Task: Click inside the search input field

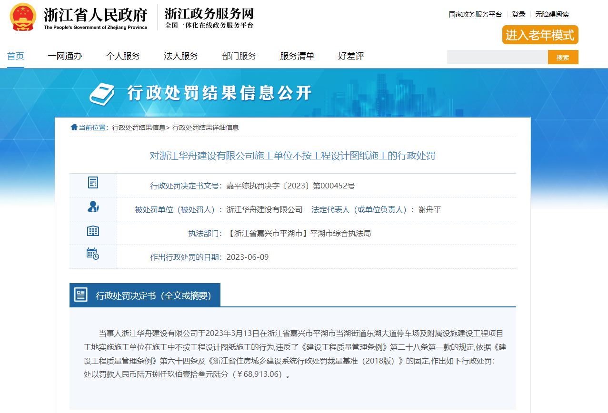Action: tap(497, 57)
